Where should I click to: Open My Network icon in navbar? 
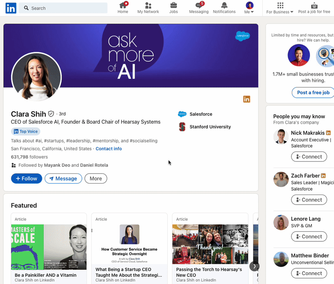148,5
